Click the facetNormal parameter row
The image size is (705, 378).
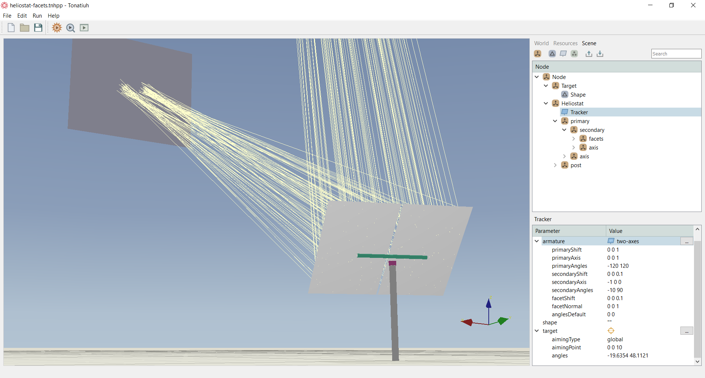click(x=613, y=306)
